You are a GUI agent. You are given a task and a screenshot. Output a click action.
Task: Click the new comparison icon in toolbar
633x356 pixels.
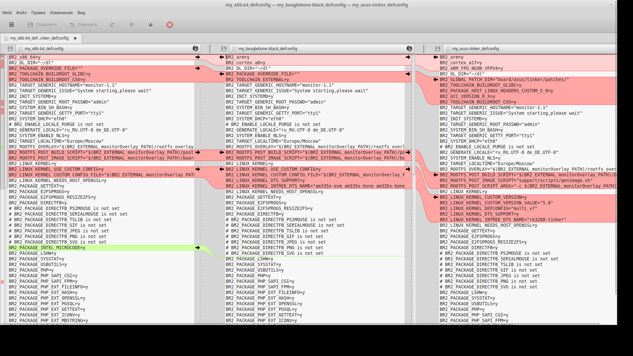tap(12, 25)
